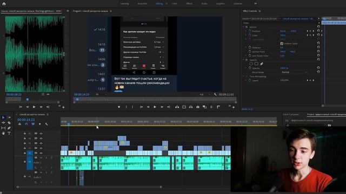This screenshot has height=194, width=346.
Task: Select the Slip tool
Action: click(x=3, y=128)
